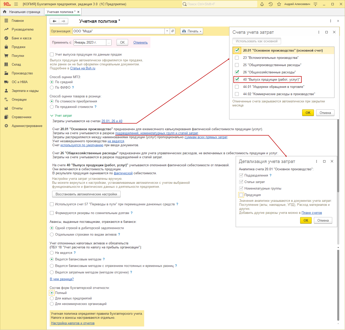Screen dimensions: 345x330
Task: Click the фактической cost link
Action: coord(123,173)
